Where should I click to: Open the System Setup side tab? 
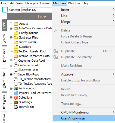point(4,80)
